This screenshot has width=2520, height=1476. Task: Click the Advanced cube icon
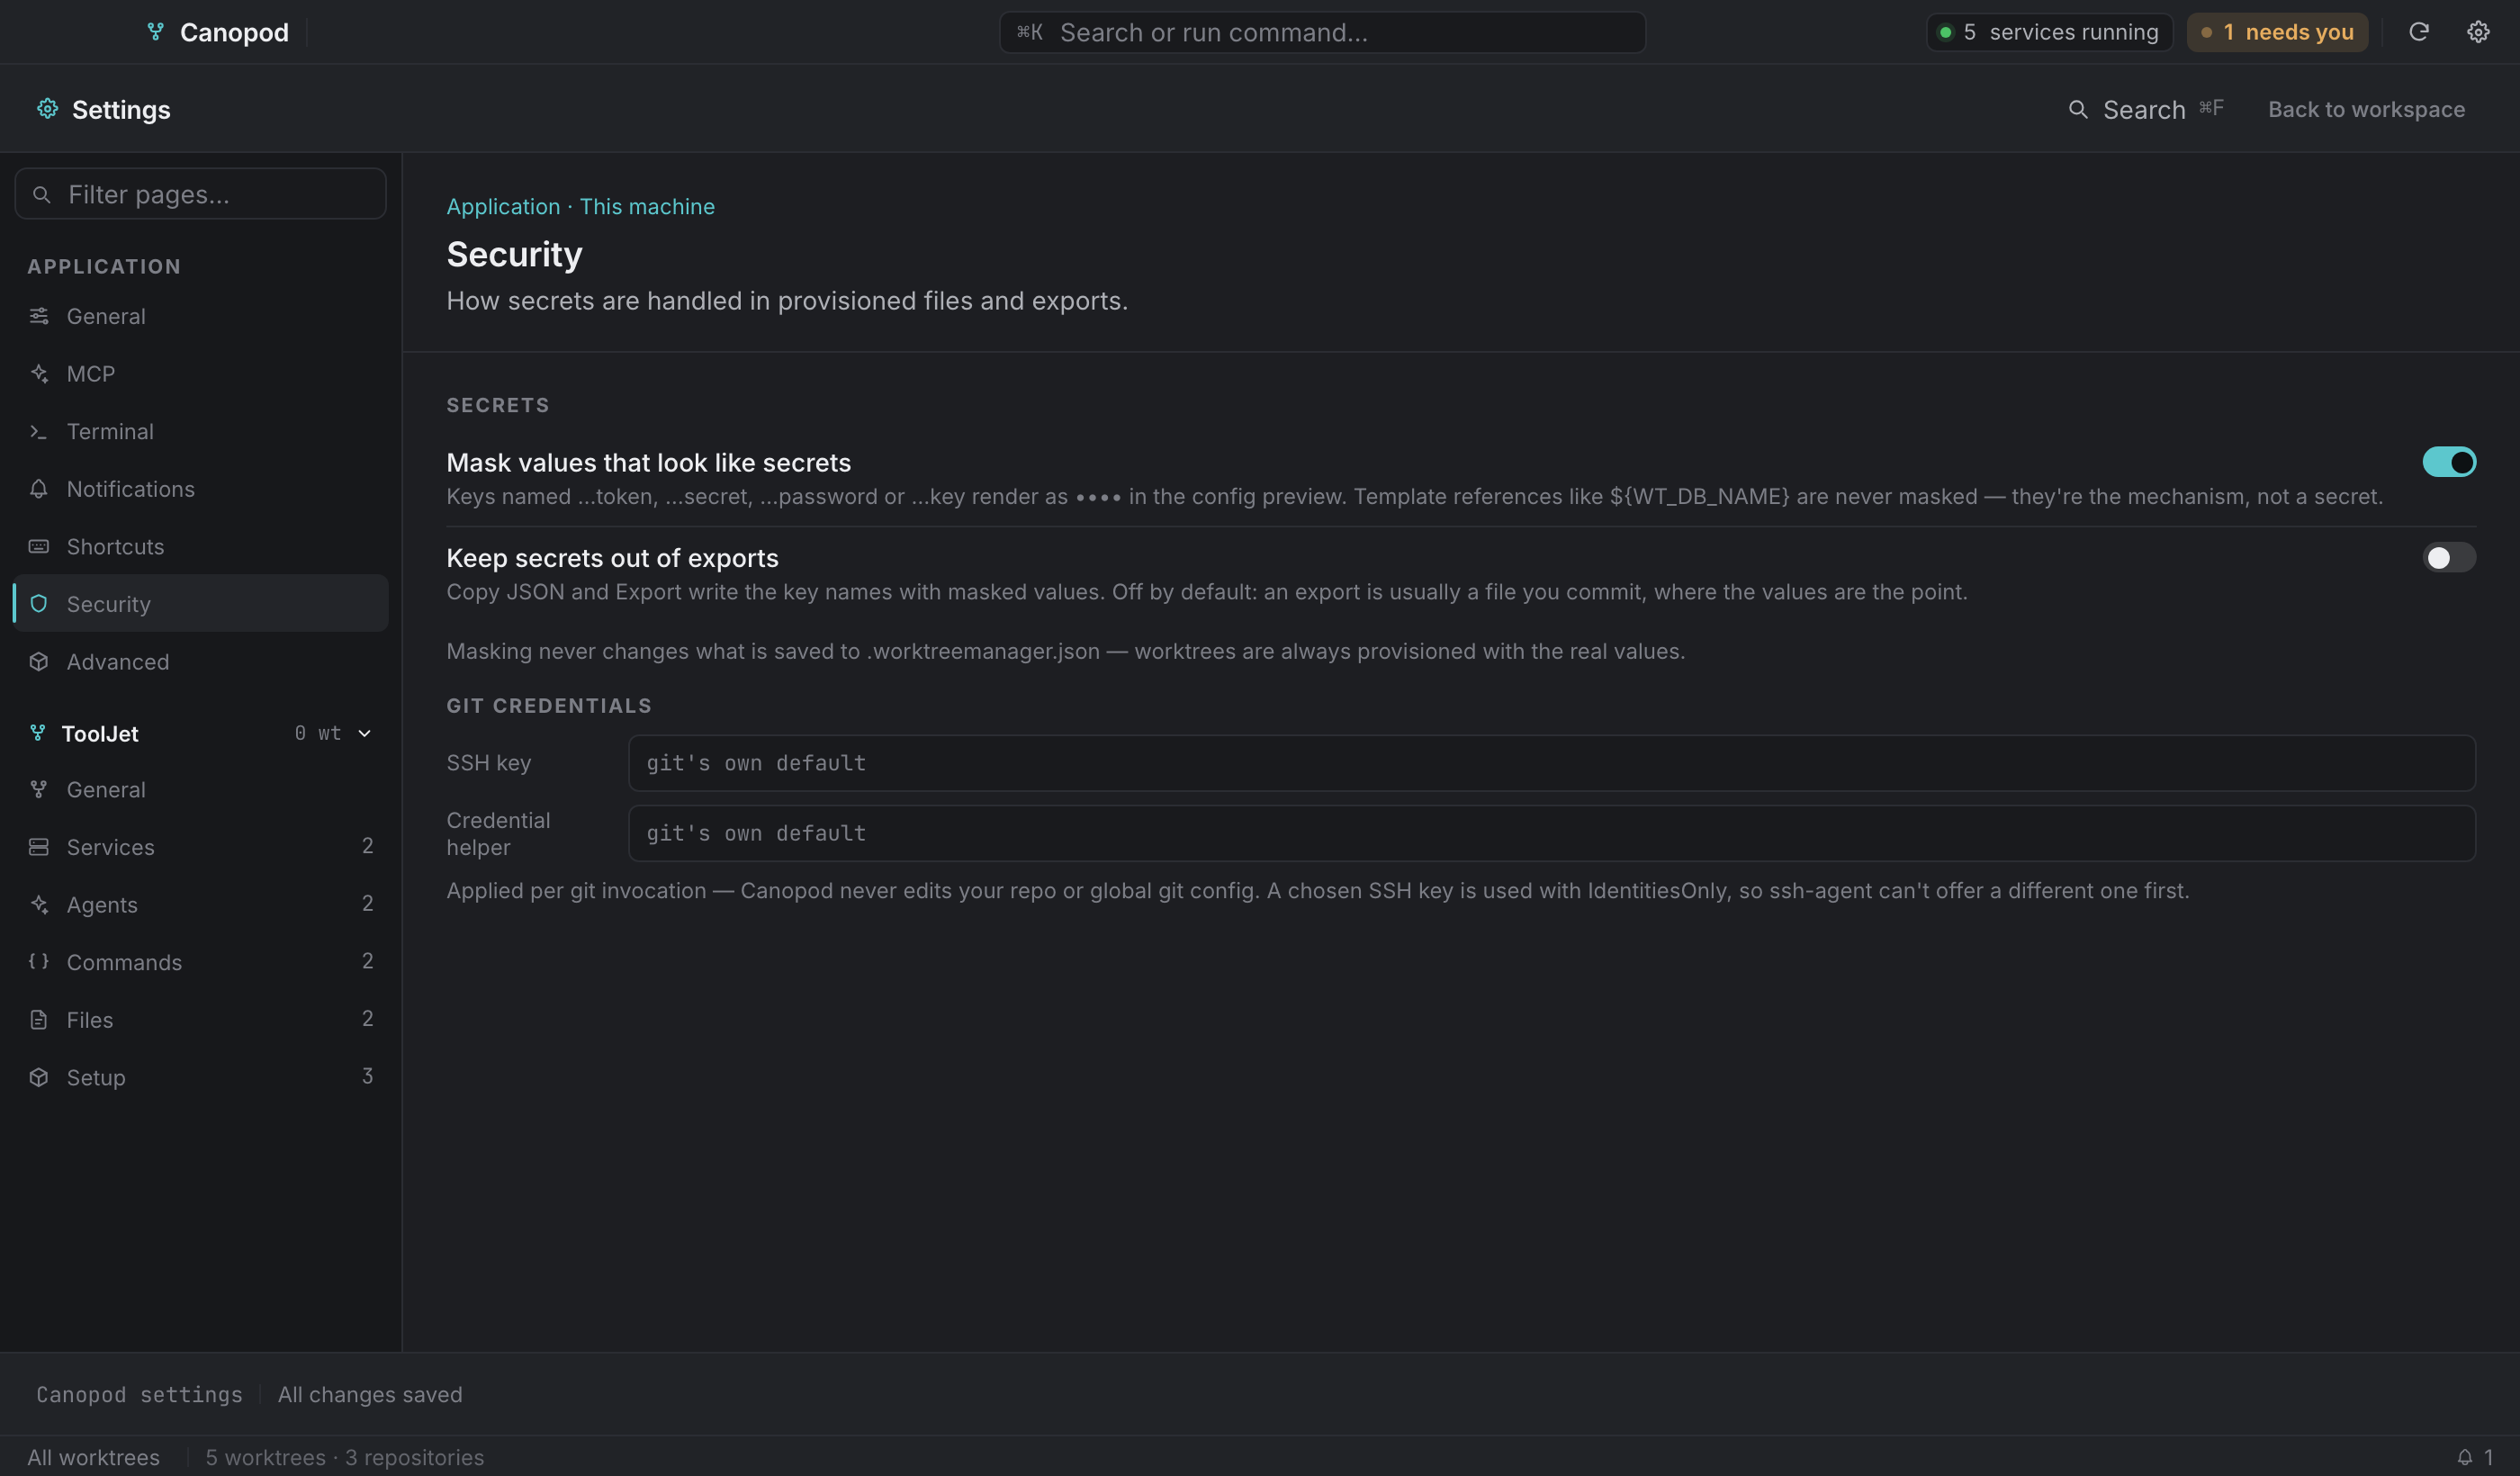[39, 661]
